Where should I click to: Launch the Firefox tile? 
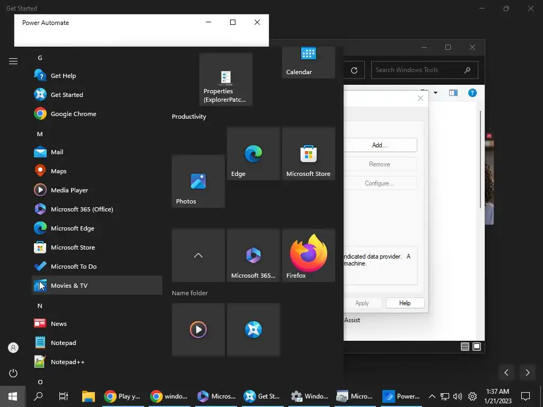click(309, 255)
